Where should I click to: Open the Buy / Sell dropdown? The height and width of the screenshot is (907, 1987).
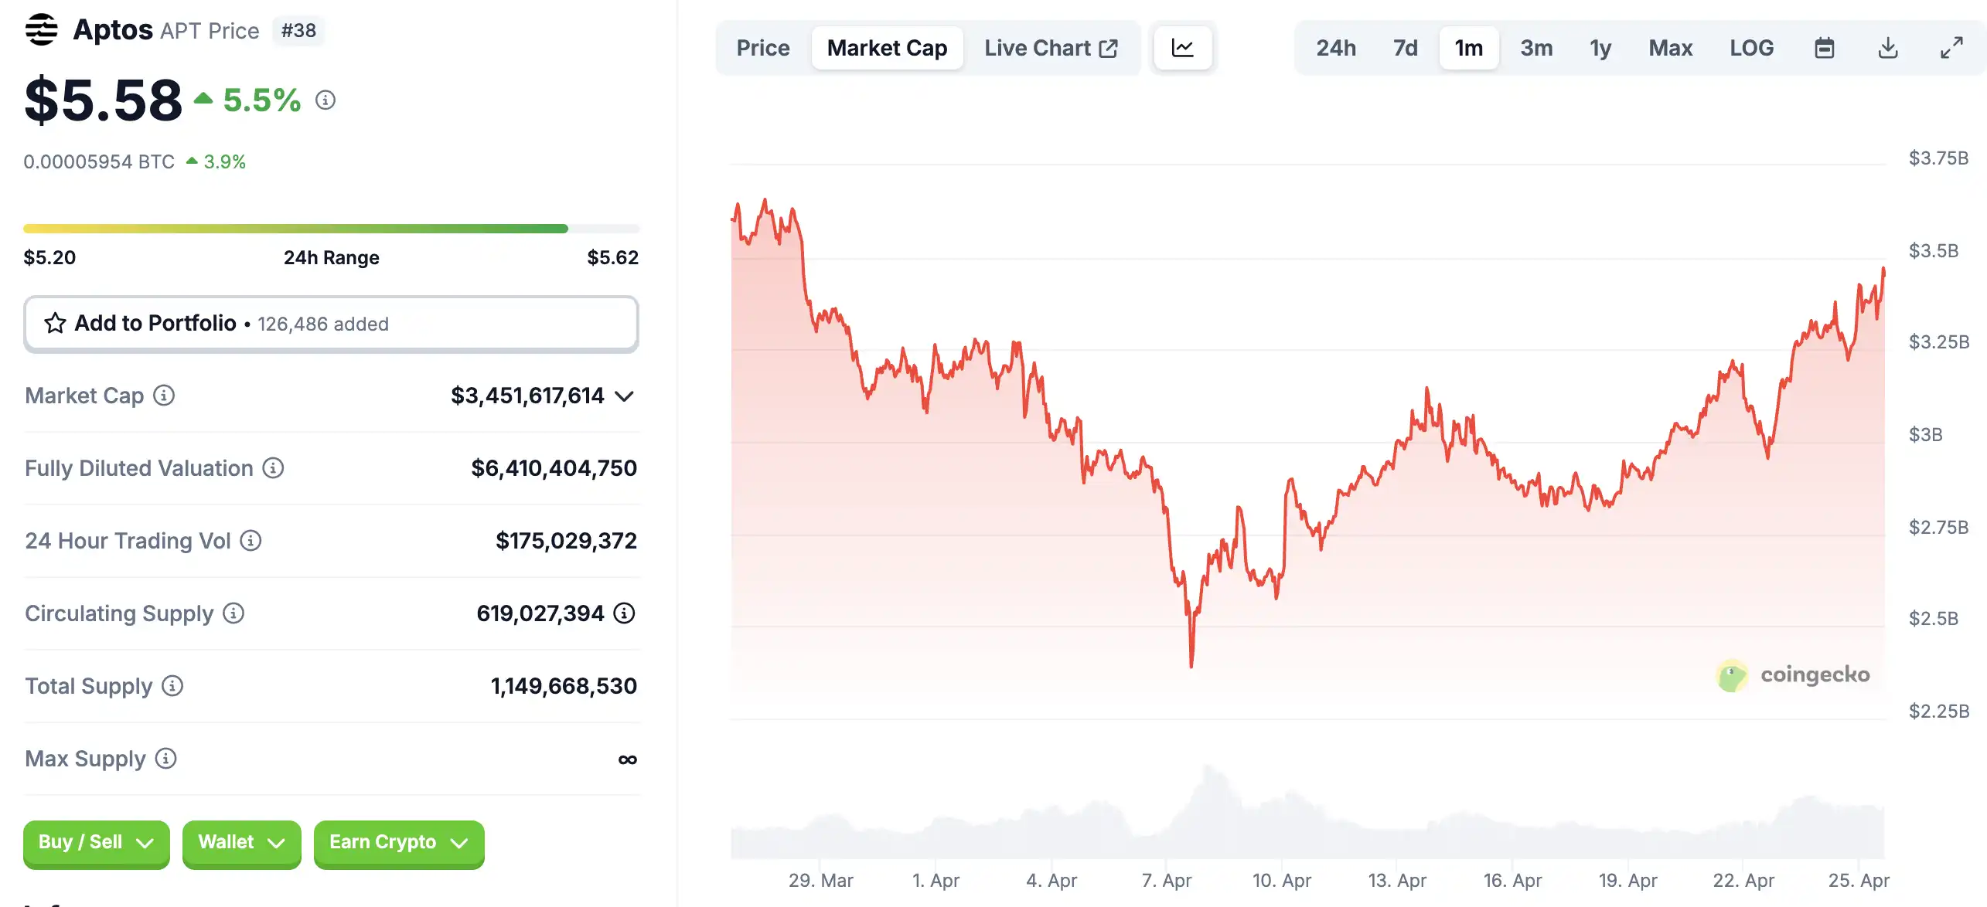click(96, 843)
